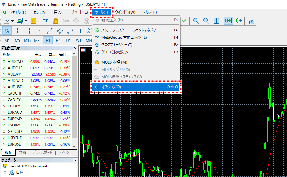Switch to M1 timeframe
The height and width of the screenshot is (177, 287).
pos(7,40)
